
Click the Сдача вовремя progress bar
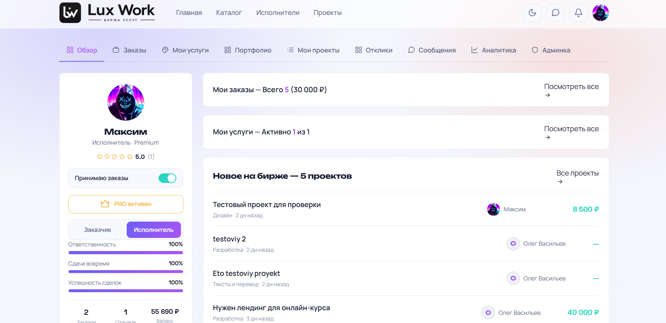click(x=126, y=272)
